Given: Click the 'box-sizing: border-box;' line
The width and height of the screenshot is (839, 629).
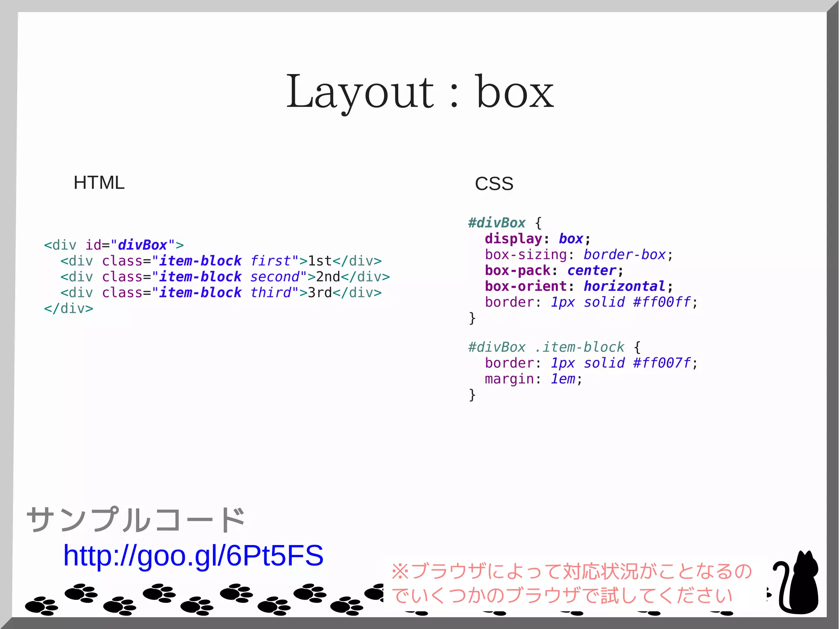Looking at the screenshot, I should [x=579, y=255].
